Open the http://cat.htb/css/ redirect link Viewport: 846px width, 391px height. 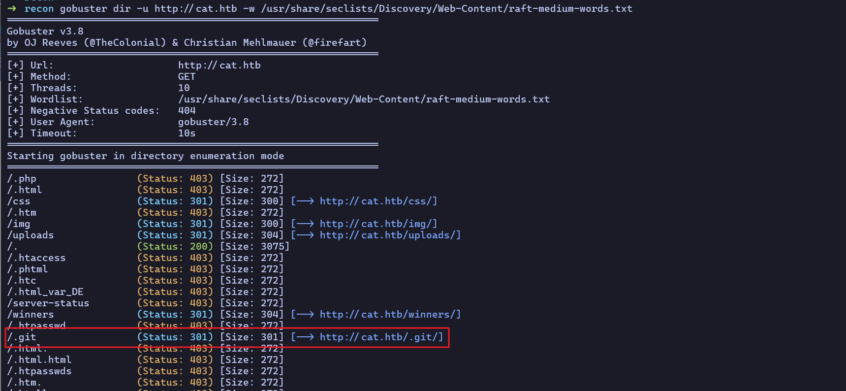coord(378,201)
